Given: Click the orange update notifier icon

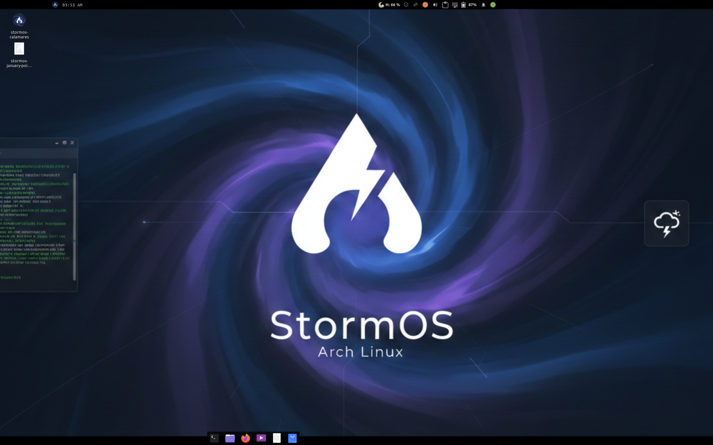Looking at the screenshot, I should click(425, 5).
